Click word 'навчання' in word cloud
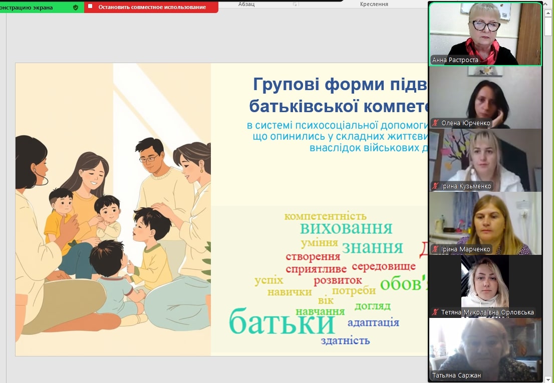 tap(320, 311)
